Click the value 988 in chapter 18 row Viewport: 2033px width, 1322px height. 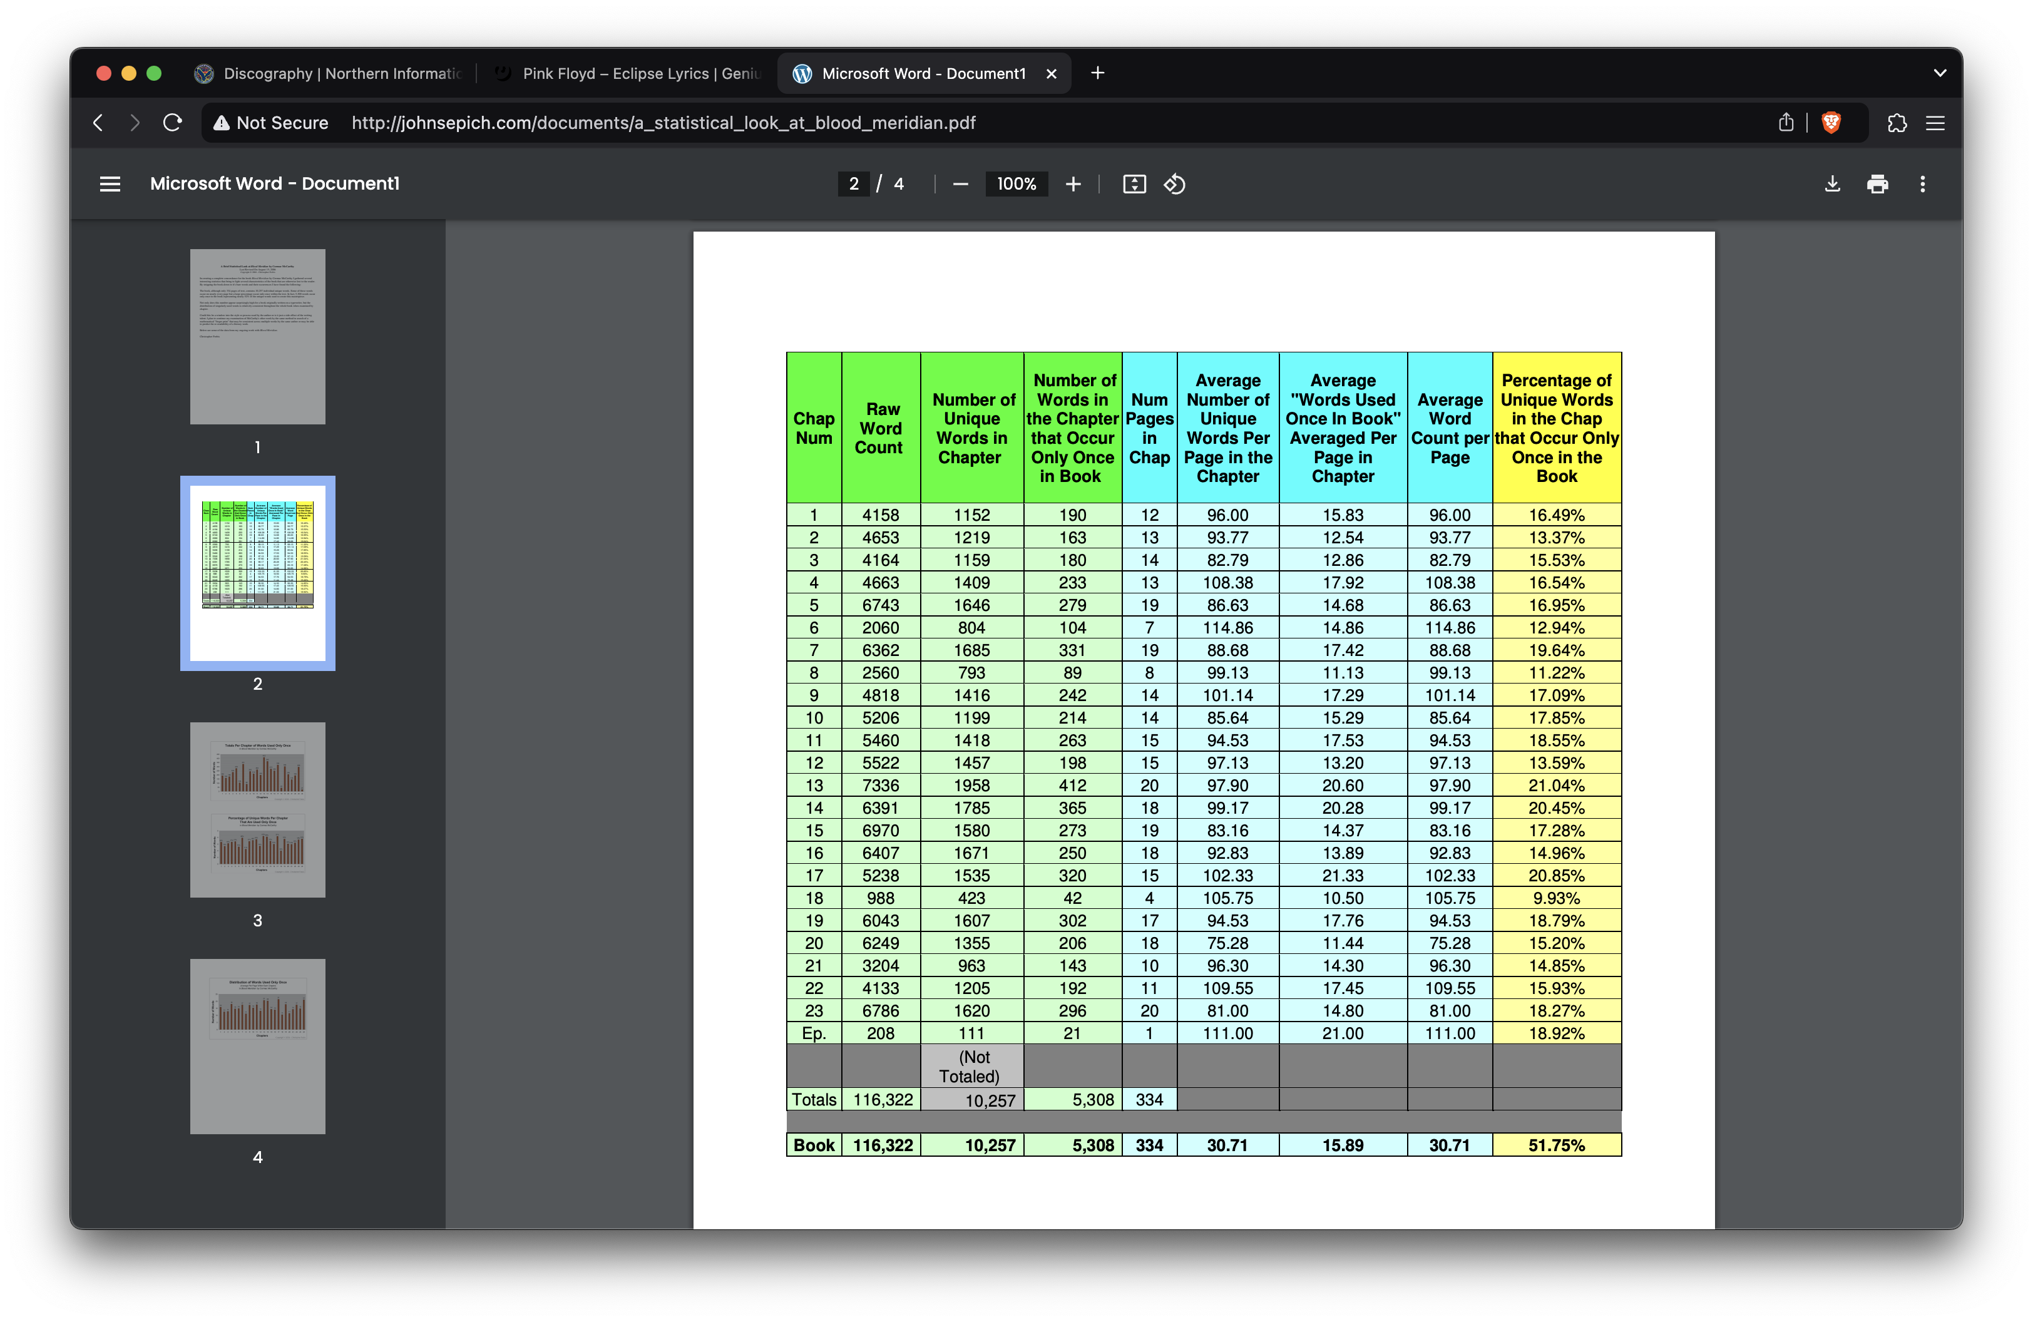click(881, 898)
